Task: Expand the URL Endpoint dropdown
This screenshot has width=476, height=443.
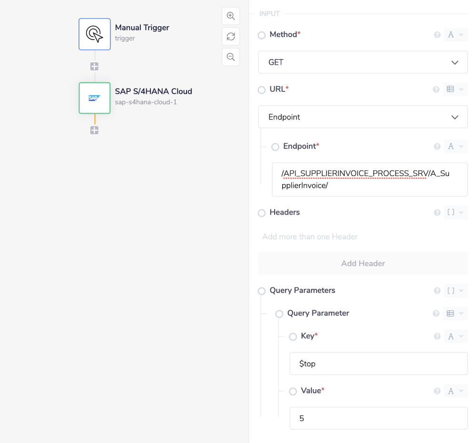Action: (x=363, y=117)
